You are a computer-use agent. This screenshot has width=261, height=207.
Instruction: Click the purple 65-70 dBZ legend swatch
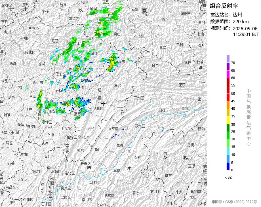(x=228, y=66)
